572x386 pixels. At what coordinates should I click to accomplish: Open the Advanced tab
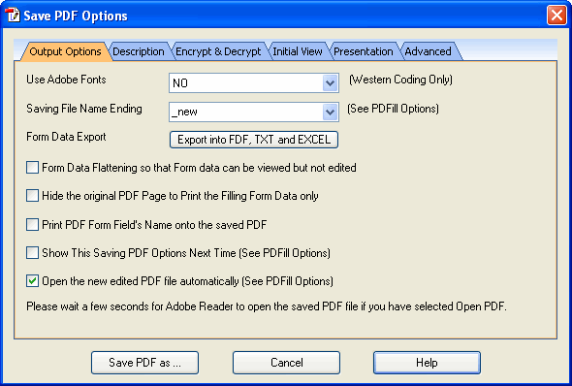[428, 51]
